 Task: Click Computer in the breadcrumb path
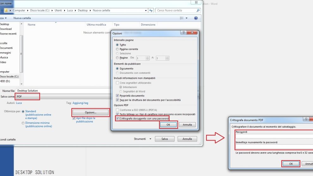click(19, 10)
